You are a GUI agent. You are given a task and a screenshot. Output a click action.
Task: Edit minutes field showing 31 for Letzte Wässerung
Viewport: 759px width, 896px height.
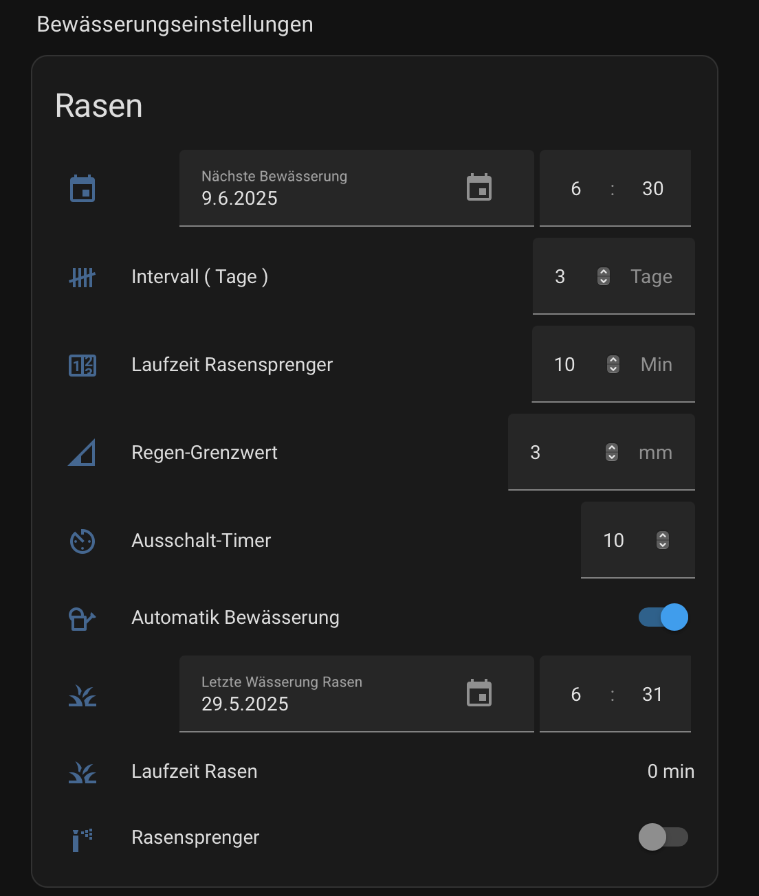(x=652, y=694)
